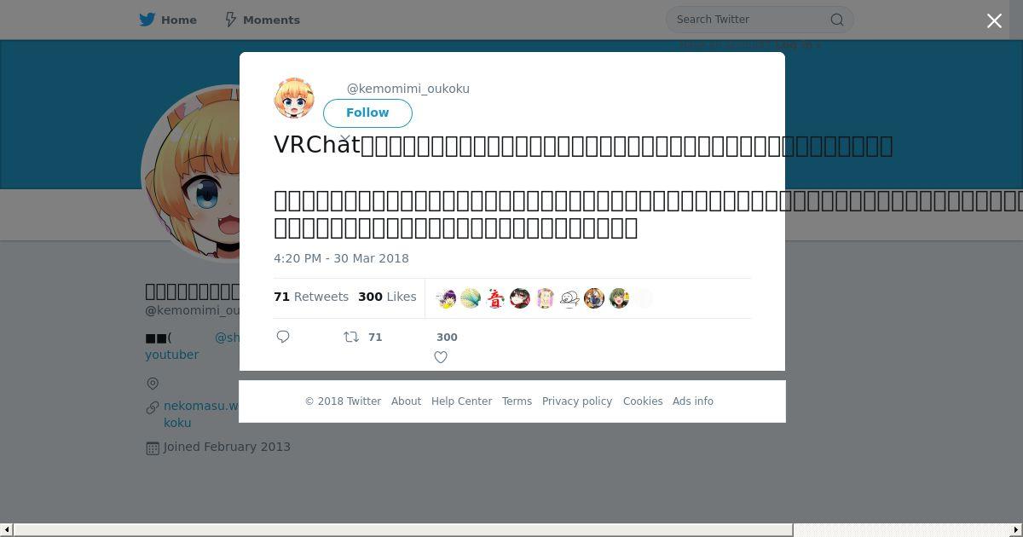This screenshot has height=537, width=1023.
Task: Reply to the tweet with the speech bubble icon
Action: coord(283,337)
